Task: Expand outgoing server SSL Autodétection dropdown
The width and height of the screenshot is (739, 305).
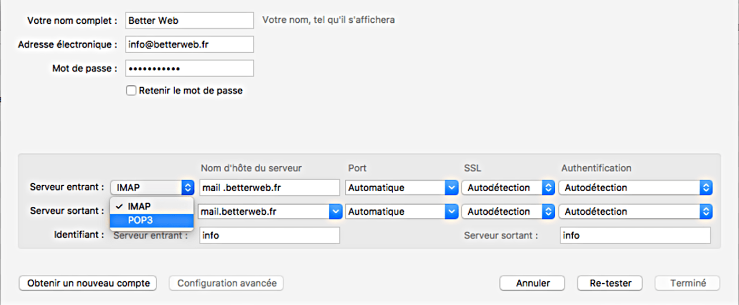Action: coord(508,212)
